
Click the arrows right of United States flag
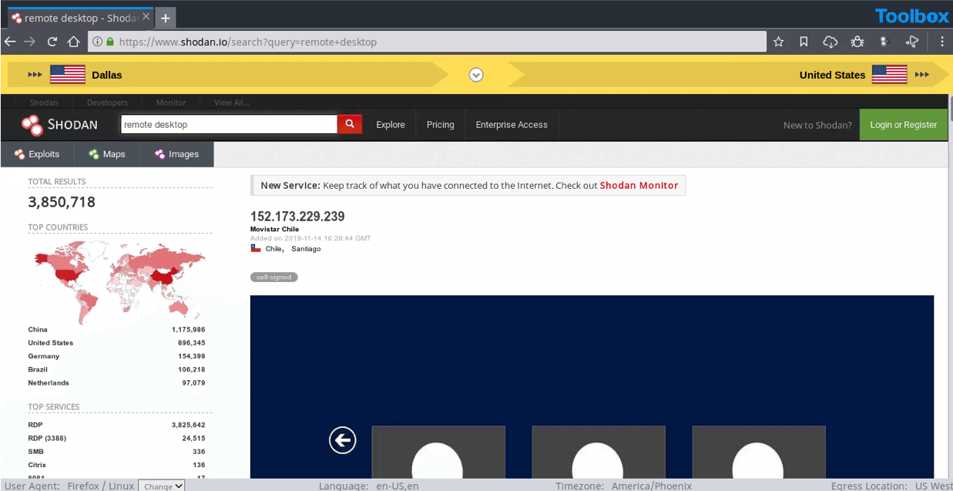(922, 75)
